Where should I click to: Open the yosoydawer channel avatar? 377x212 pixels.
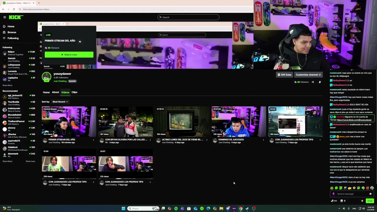(x=46, y=77)
